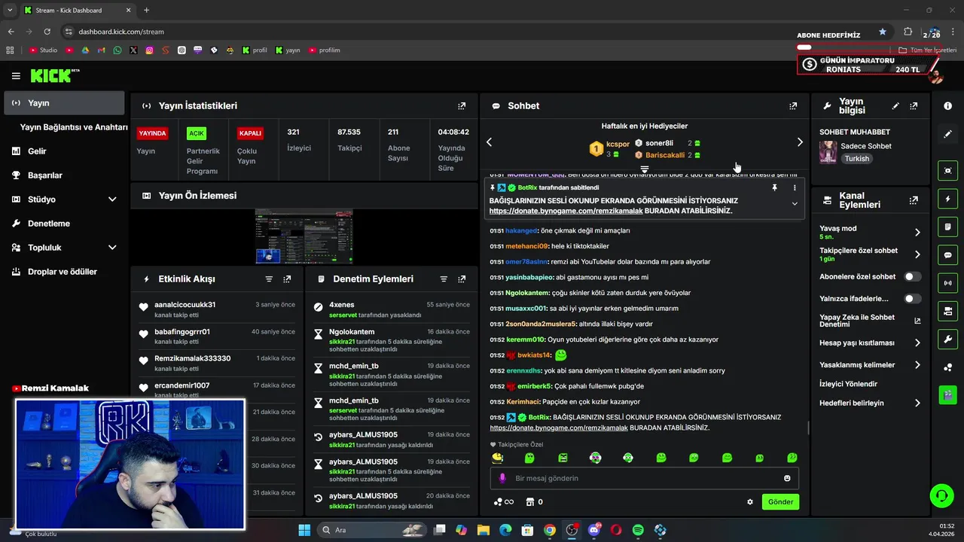964x542 pixels.
Task: Open the Etkinlik Akışı filter icon
Action: tap(269, 279)
